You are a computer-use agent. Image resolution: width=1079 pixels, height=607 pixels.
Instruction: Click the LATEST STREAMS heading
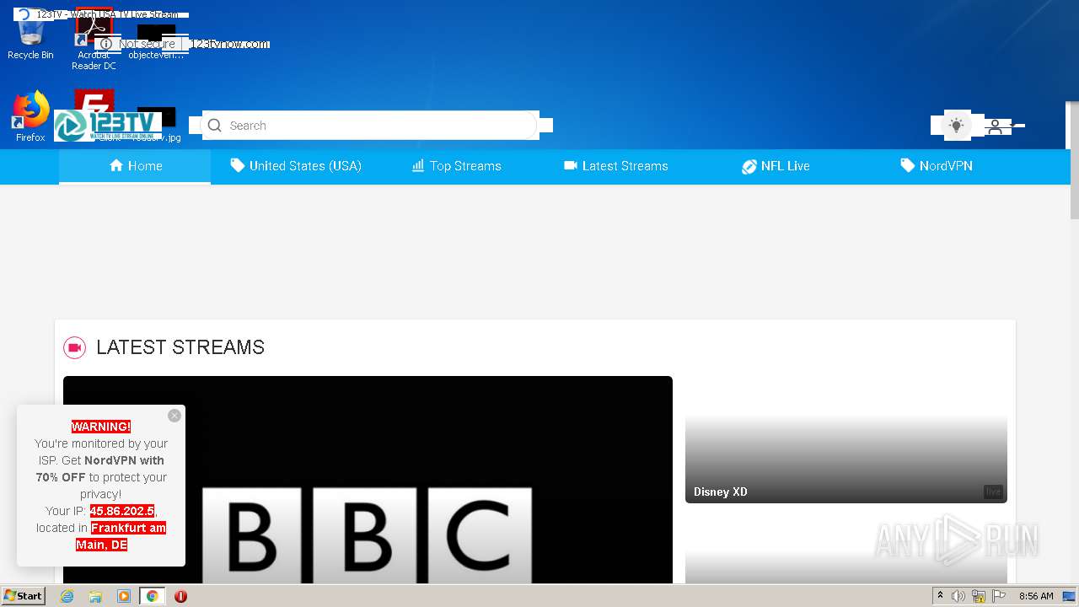click(180, 347)
